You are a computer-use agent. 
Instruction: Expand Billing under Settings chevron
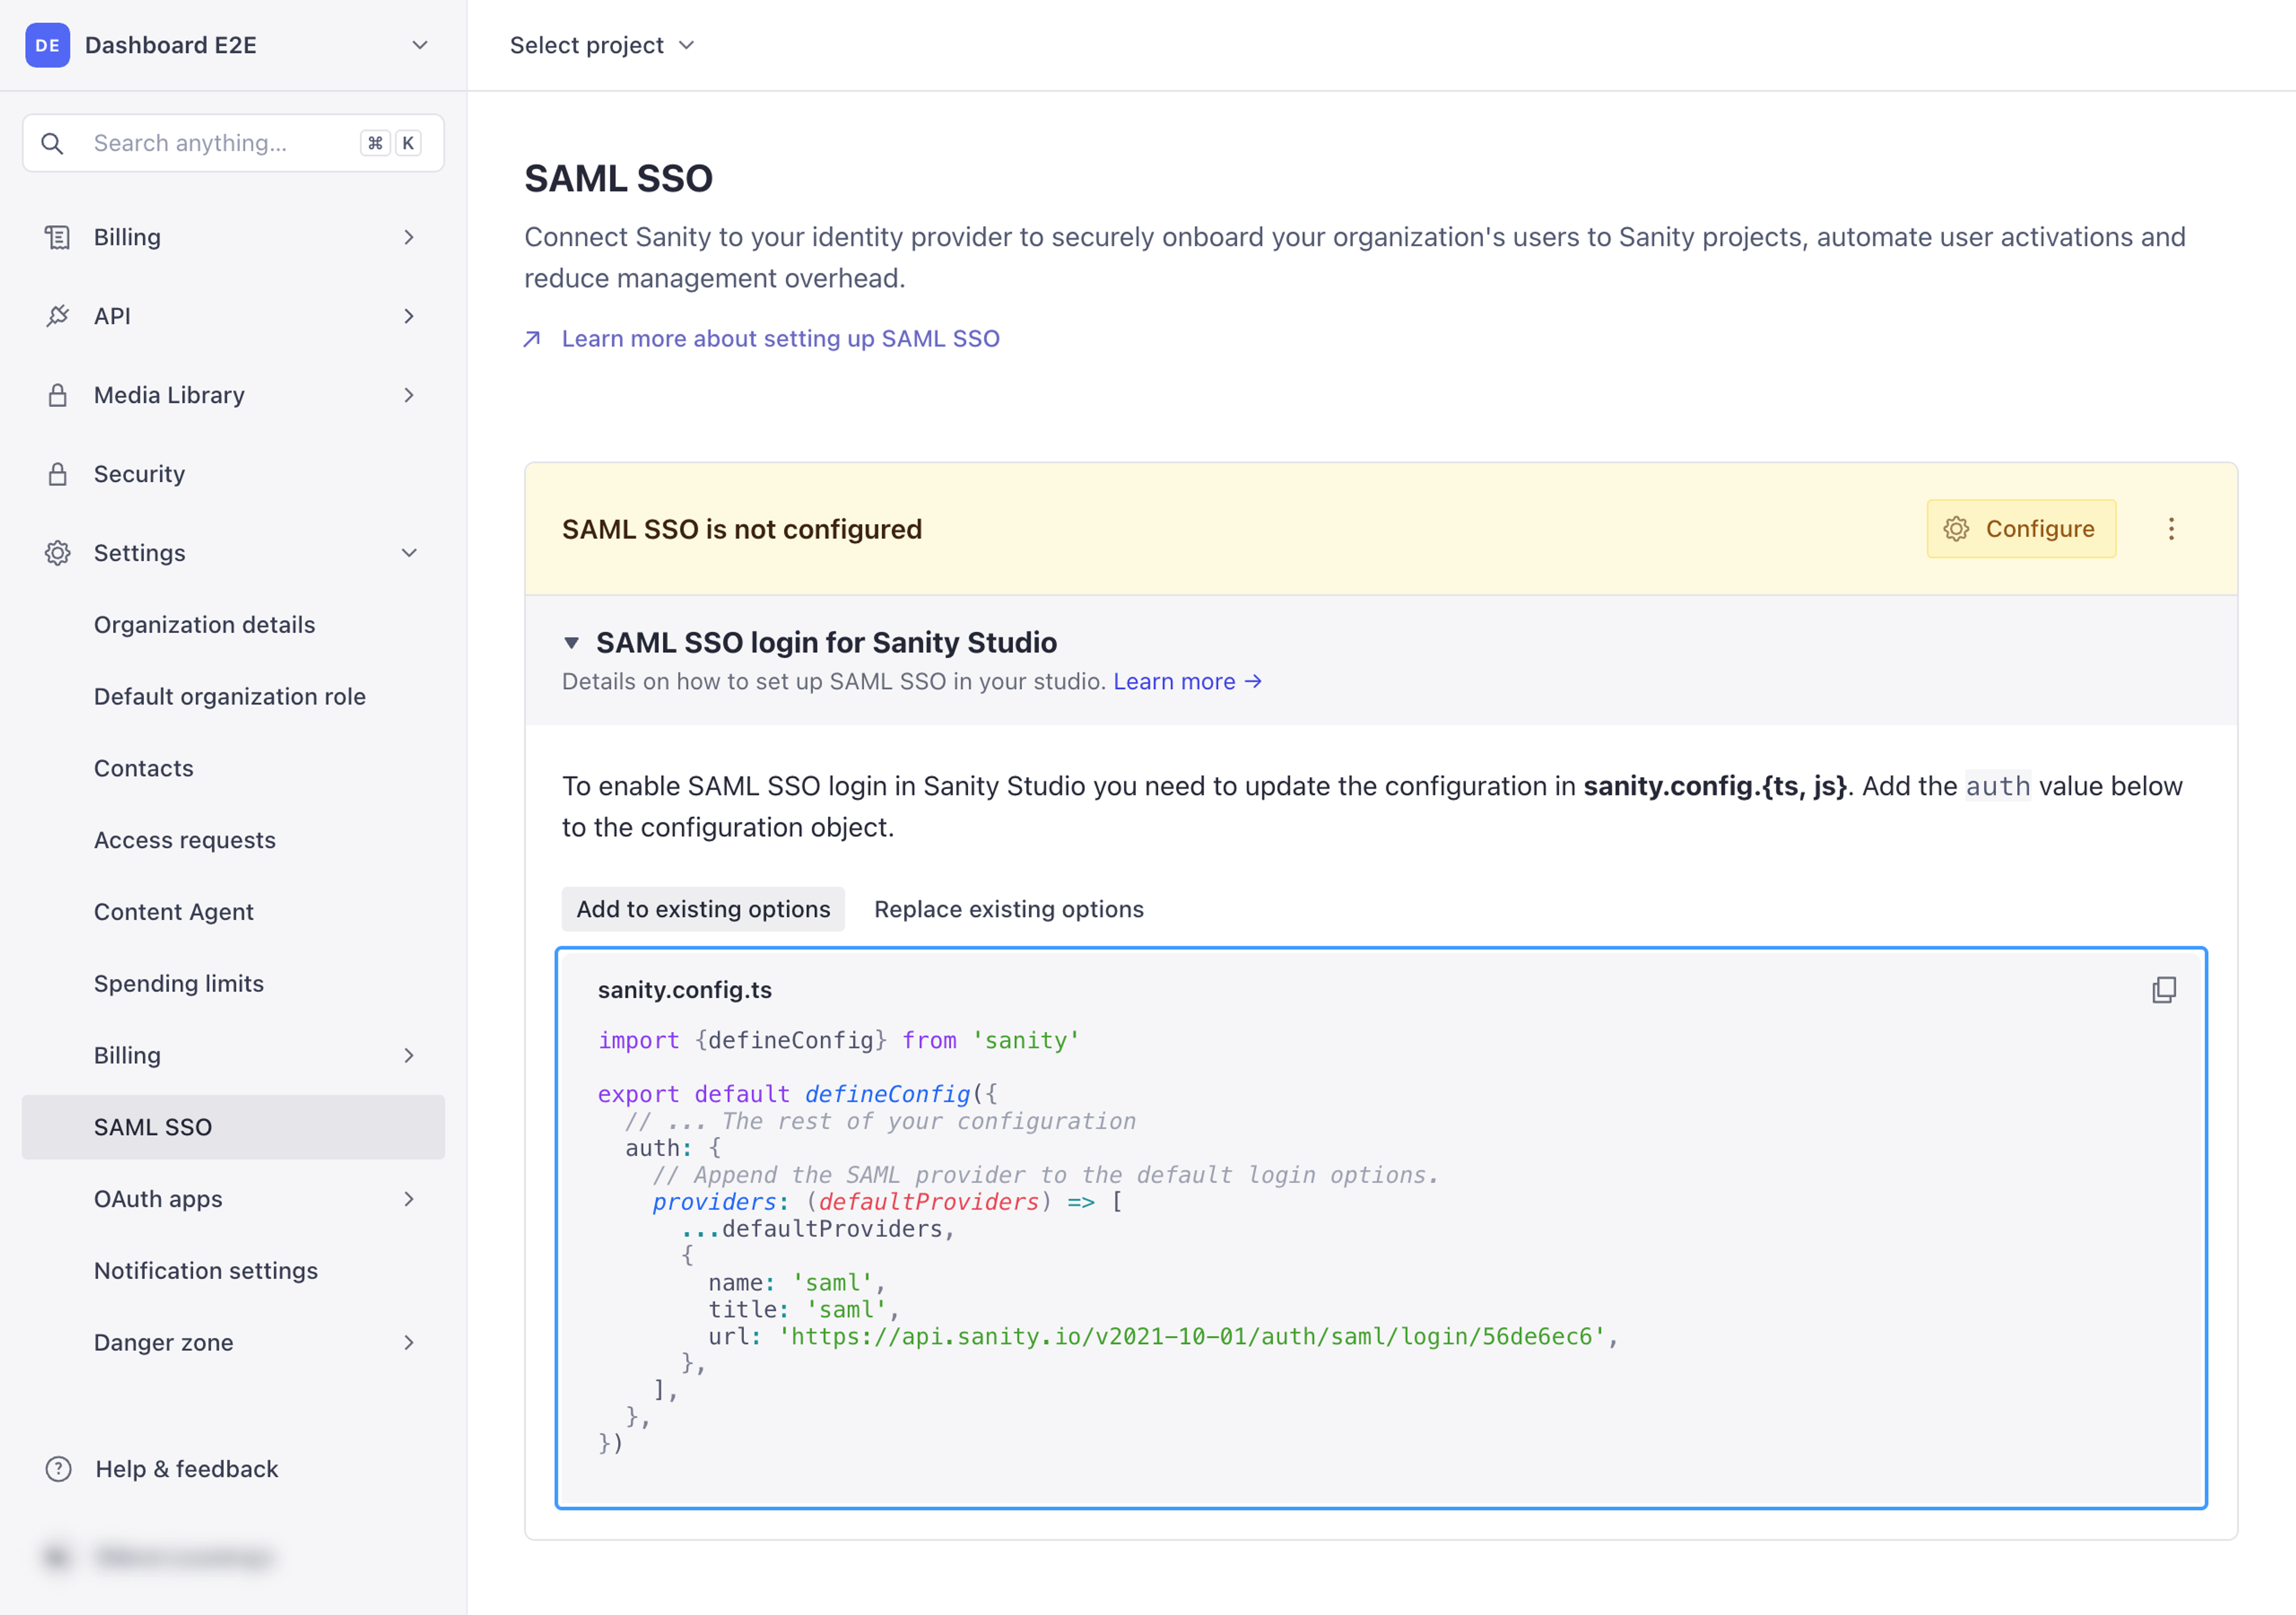click(409, 1056)
